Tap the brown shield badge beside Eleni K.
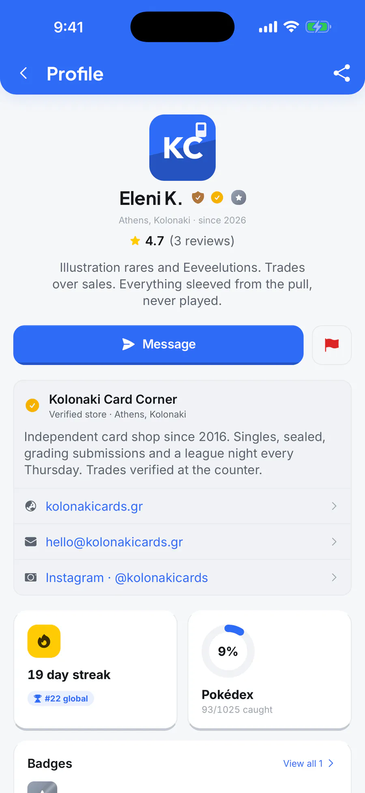Viewport: 365px width, 793px height. [198, 198]
